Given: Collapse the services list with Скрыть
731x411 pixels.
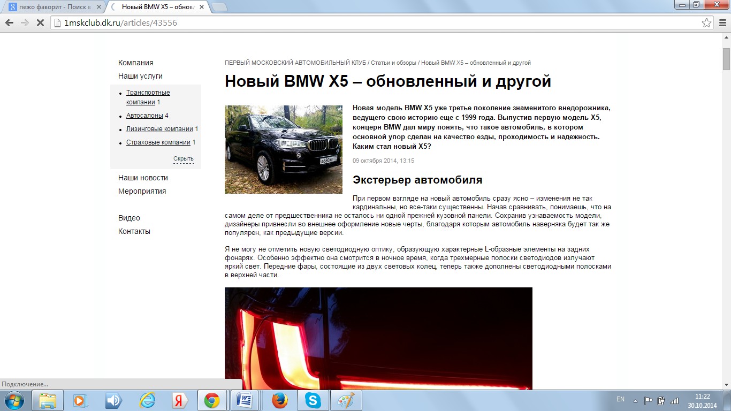Looking at the screenshot, I should 184,159.
